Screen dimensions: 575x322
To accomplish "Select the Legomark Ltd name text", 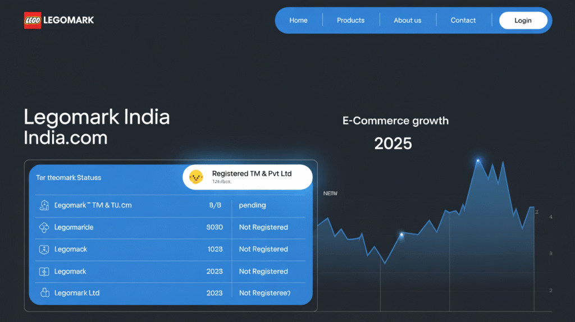I will pyautogui.click(x=77, y=293).
